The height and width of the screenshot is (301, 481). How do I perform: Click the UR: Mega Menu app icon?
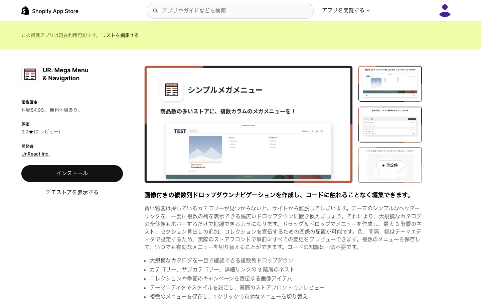(30, 74)
